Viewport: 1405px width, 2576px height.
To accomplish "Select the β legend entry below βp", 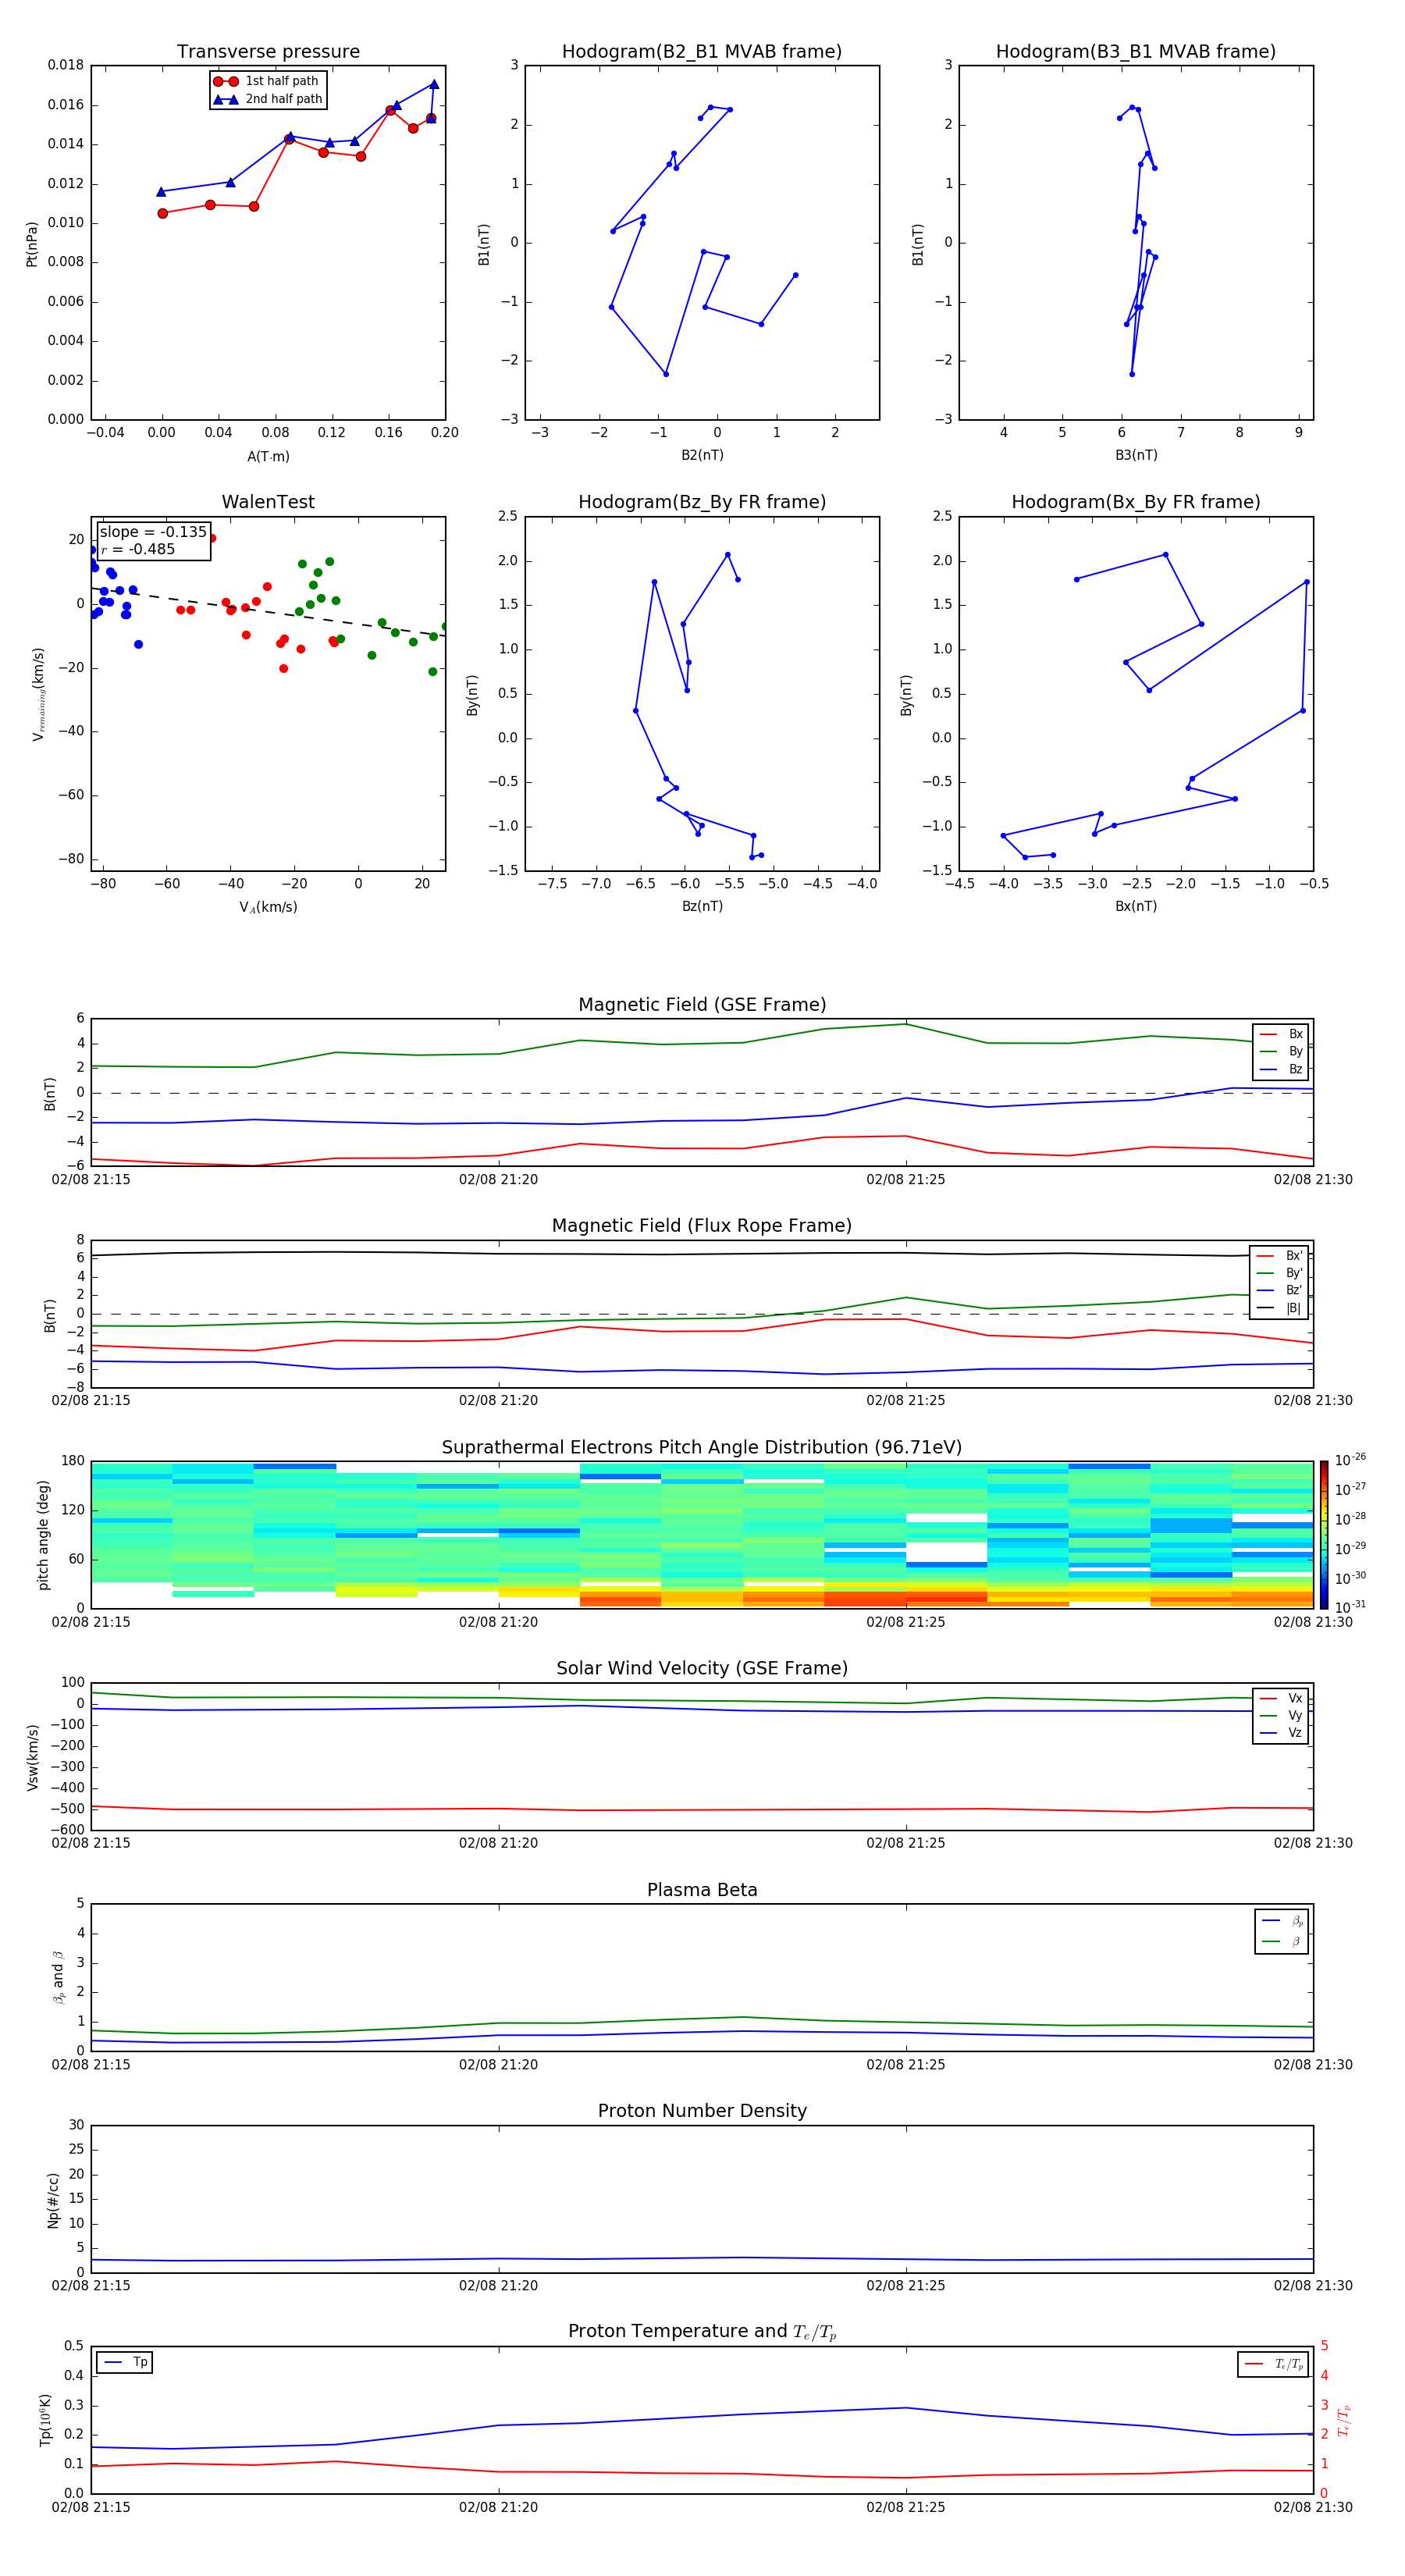I will pos(1282,1941).
